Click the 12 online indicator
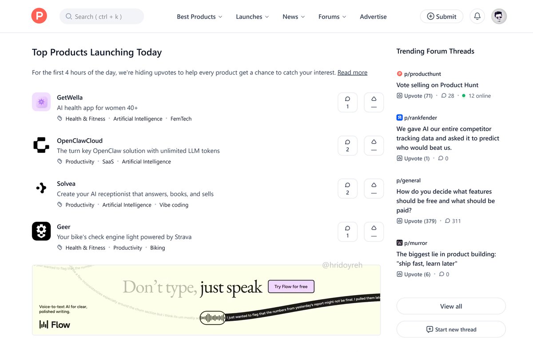 (476, 96)
